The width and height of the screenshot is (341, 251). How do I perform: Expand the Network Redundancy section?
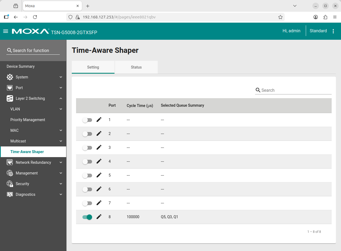pos(33,162)
